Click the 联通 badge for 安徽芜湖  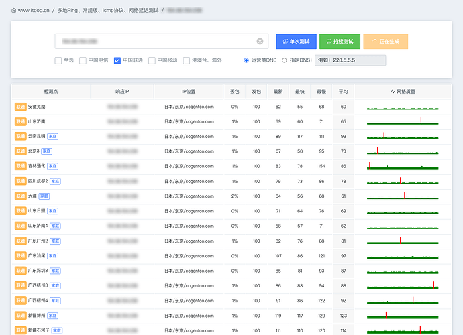click(20, 107)
